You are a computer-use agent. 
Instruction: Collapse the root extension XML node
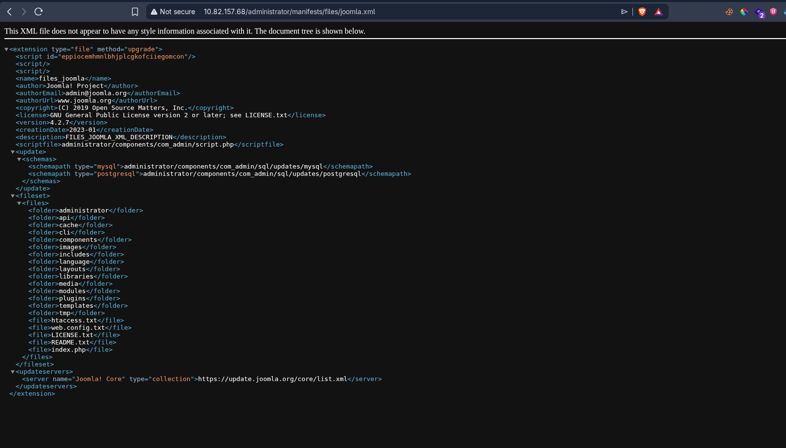pyautogui.click(x=6, y=49)
